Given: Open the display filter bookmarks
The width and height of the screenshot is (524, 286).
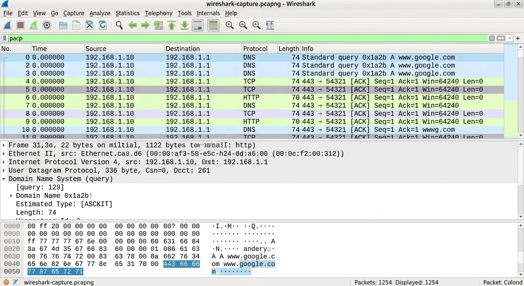Looking at the screenshot, I should (x=4, y=38).
